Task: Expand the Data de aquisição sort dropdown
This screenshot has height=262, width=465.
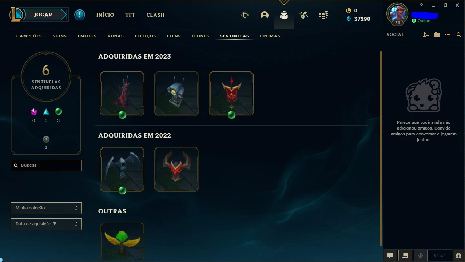Action: coord(46,224)
